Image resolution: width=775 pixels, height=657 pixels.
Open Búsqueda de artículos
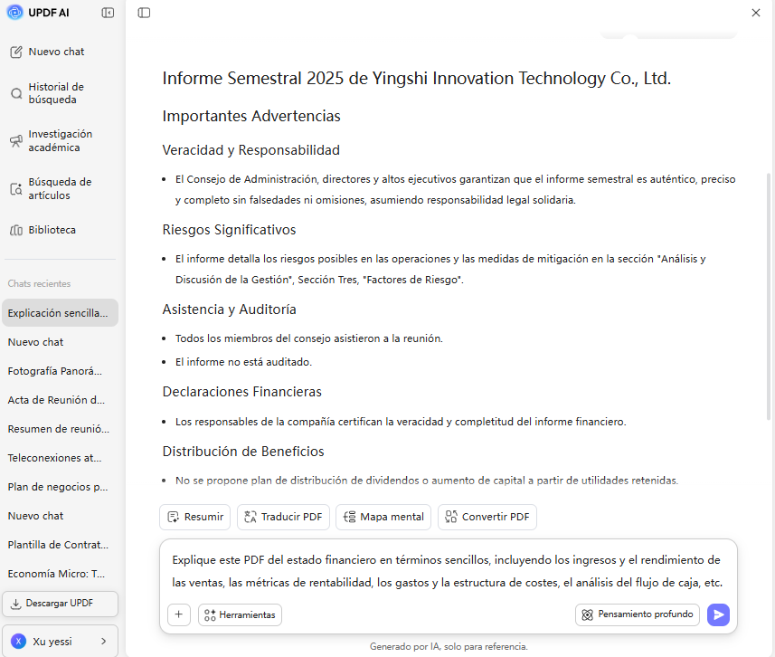tap(60, 188)
